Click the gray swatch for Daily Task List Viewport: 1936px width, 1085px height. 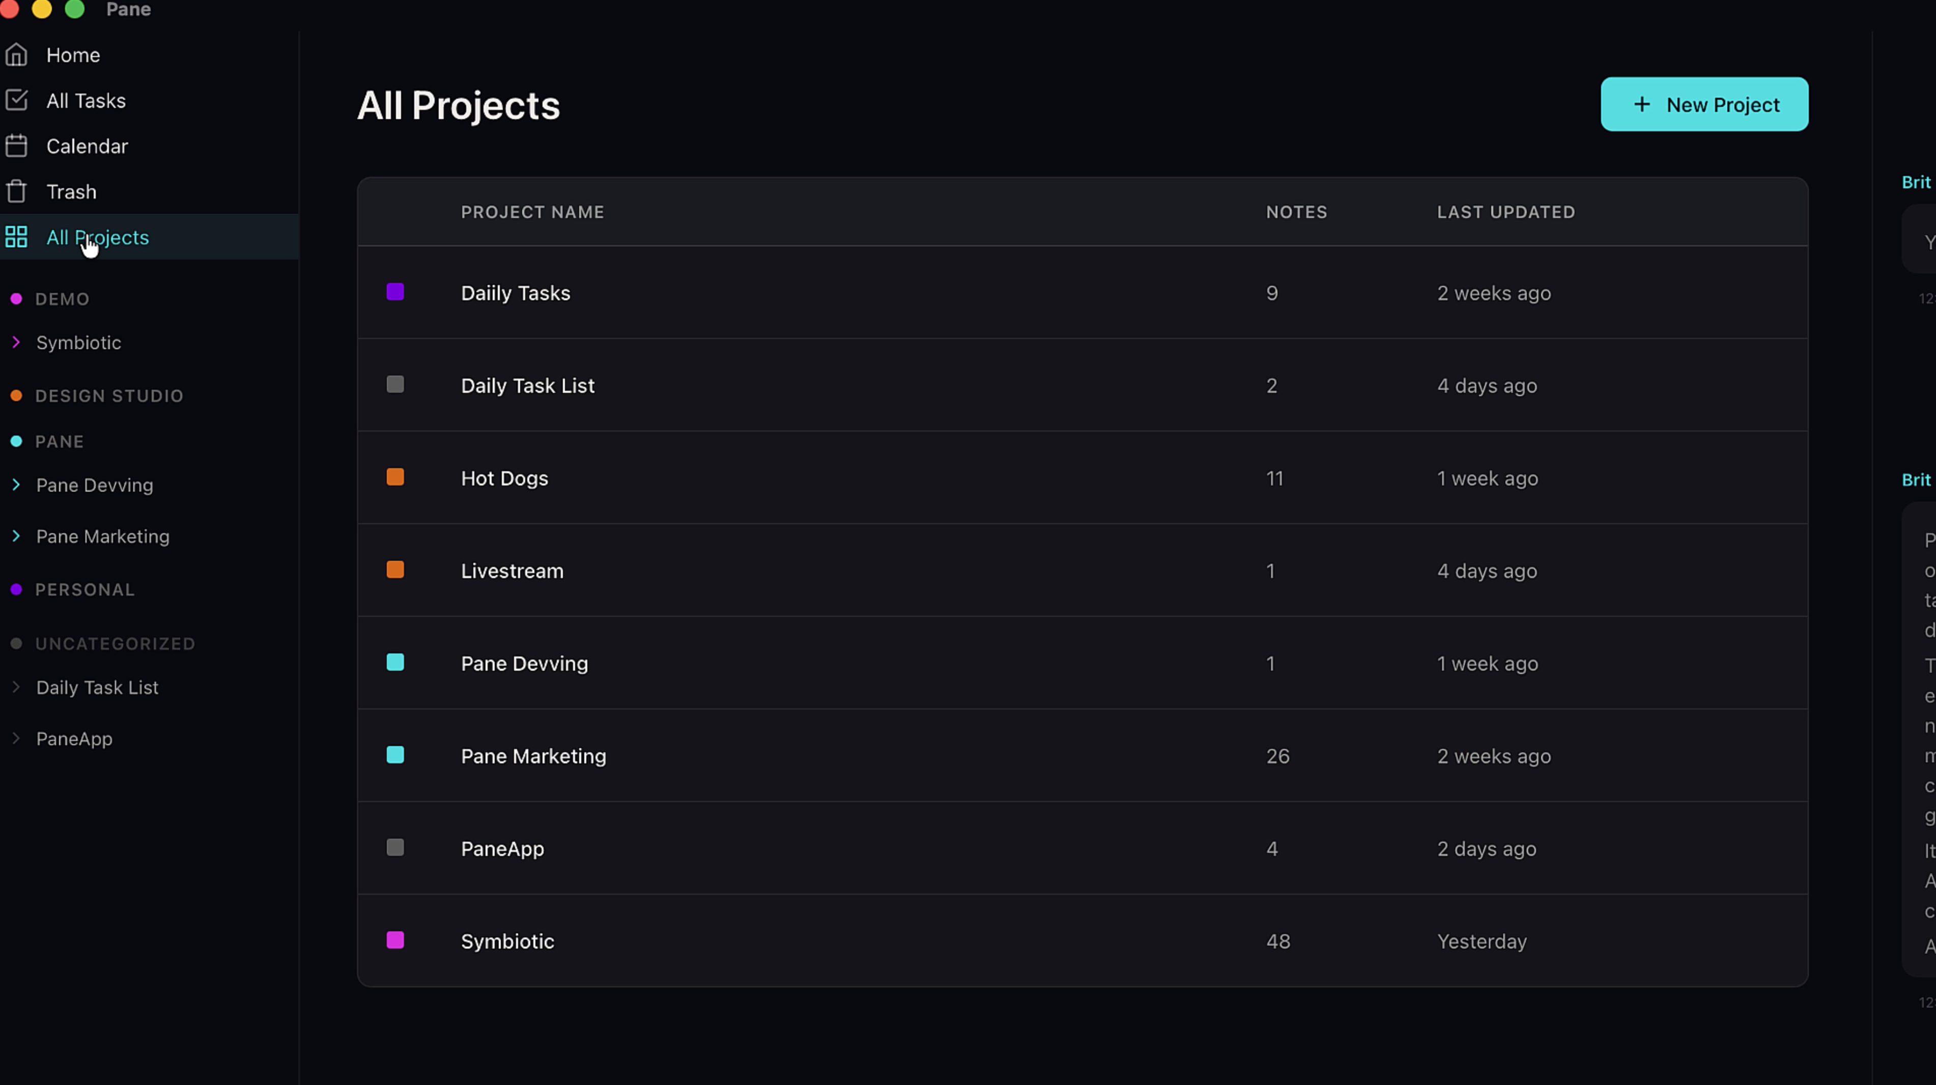tap(395, 385)
